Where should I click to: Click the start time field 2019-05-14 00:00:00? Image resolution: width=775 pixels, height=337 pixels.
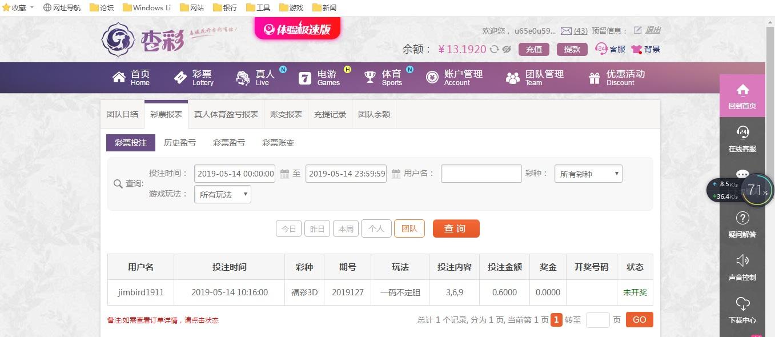pyautogui.click(x=235, y=174)
